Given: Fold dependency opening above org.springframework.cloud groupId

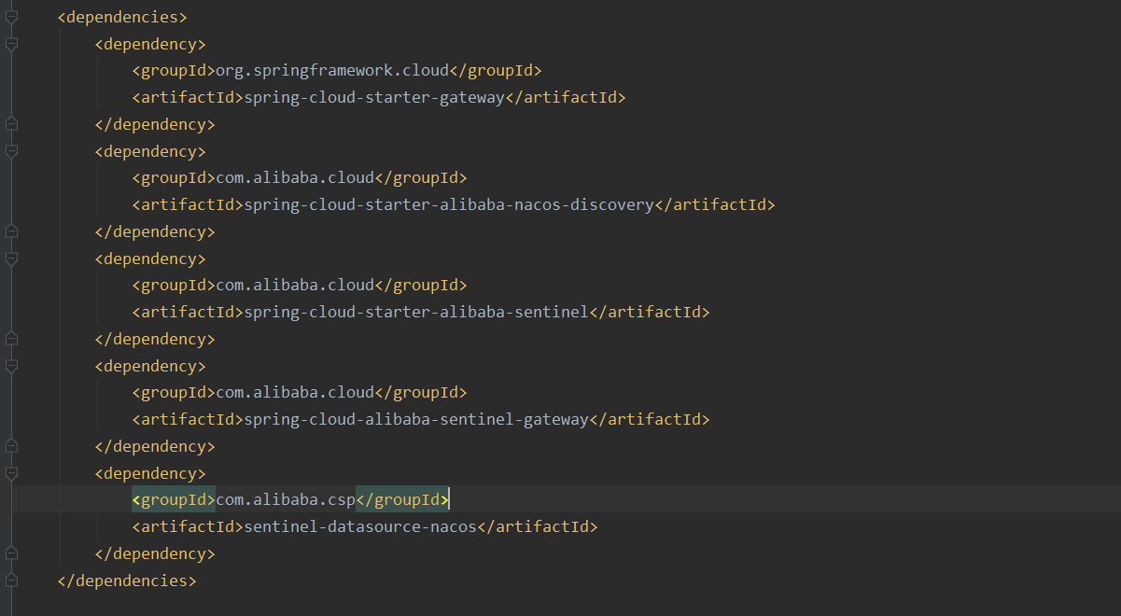Looking at the screenshot, I should pyautogui.click(x=11, y=44).
